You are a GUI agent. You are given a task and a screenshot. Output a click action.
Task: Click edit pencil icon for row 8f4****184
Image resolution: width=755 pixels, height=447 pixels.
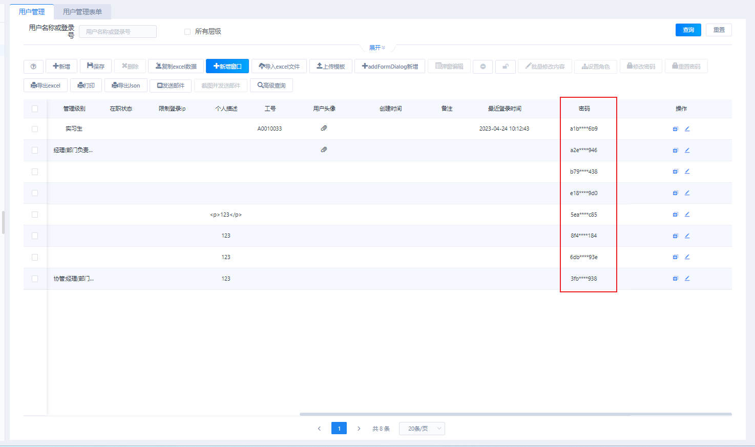pyautogui.click(x=687, y=236)
